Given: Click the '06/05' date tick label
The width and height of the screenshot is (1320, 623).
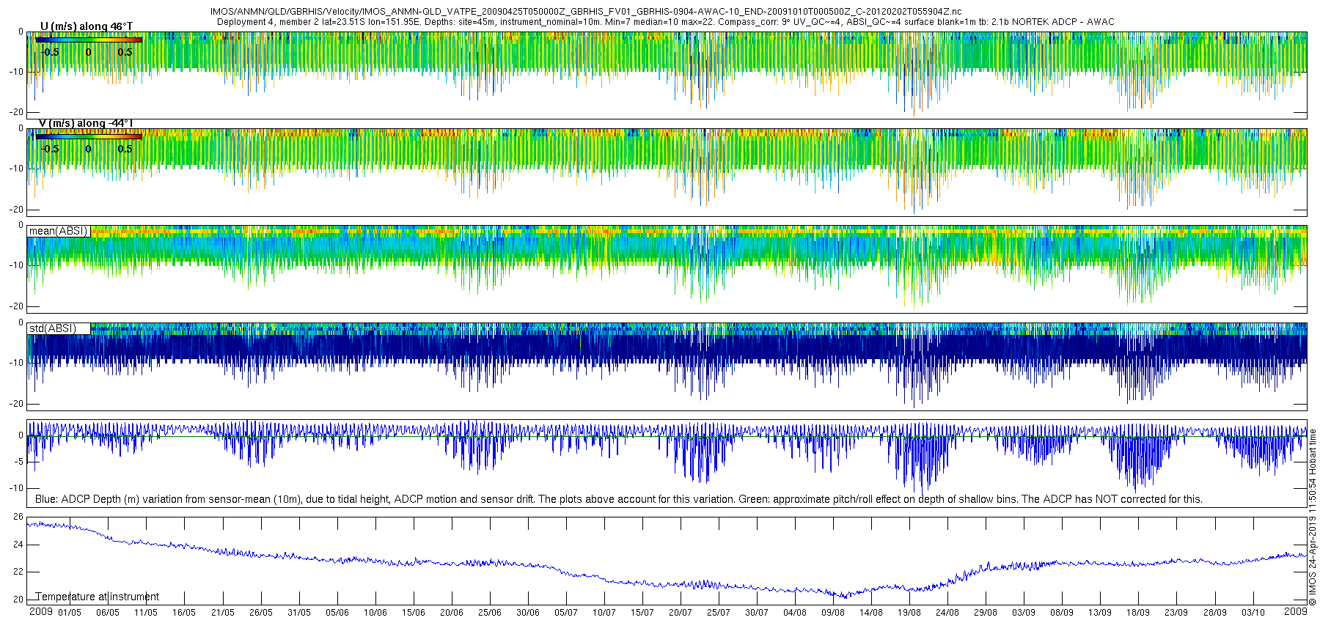Looking at the screenshot, I should tap(108, 613).
